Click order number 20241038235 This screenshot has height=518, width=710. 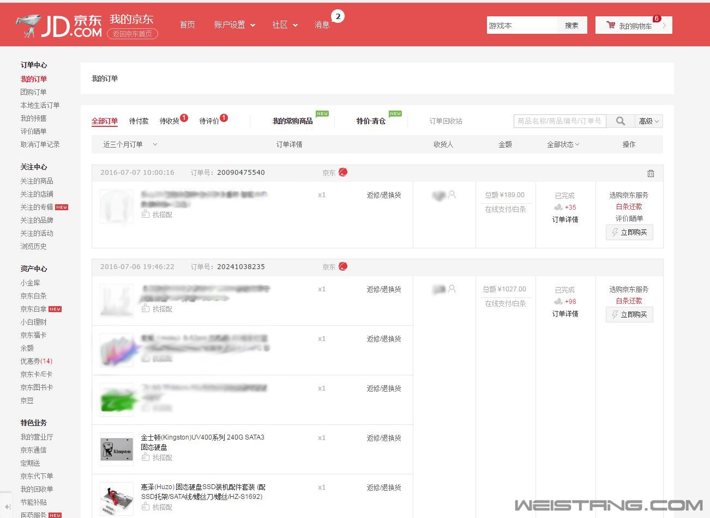tap(241, 267)
